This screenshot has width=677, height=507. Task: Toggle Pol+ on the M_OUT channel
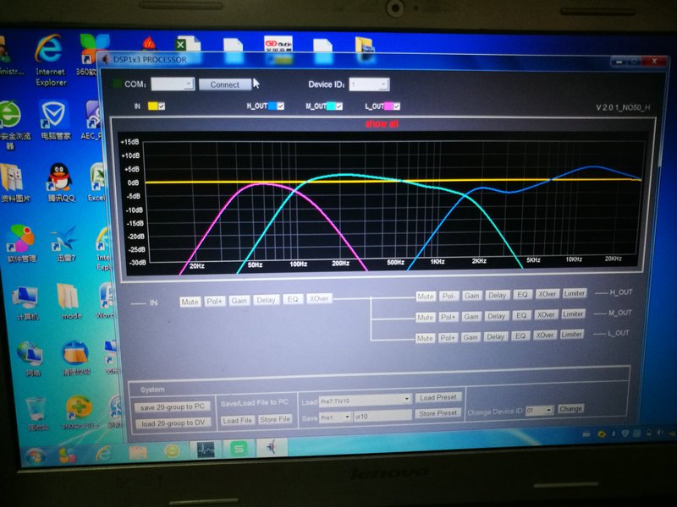pyautogui.click(x=447, y=314)
